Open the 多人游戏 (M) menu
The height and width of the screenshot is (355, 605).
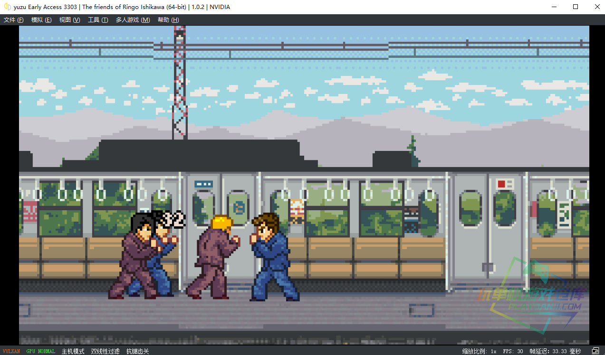(133, 20)
